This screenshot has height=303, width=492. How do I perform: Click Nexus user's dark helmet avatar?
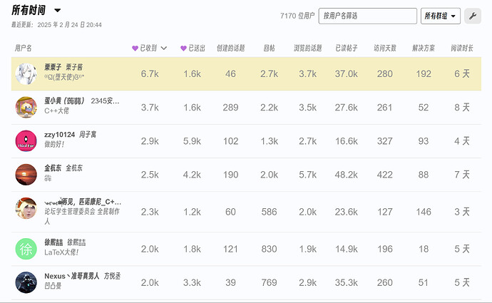26,282
